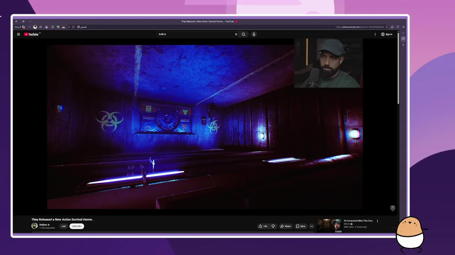Open a new tab with plus icon
This screenshot has width=455, height=255.
pyautogui.click(x=403, y=45)
